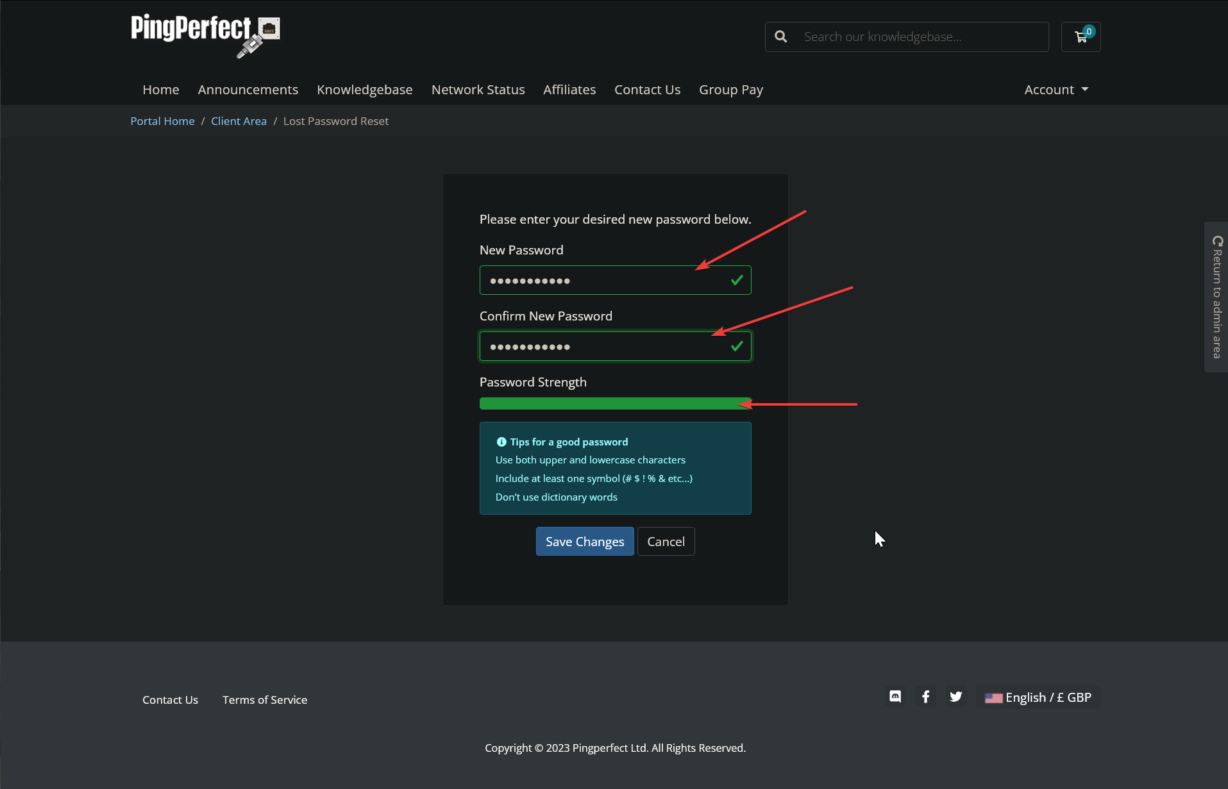Focus the Confirm New Password field

pos(603,347)
